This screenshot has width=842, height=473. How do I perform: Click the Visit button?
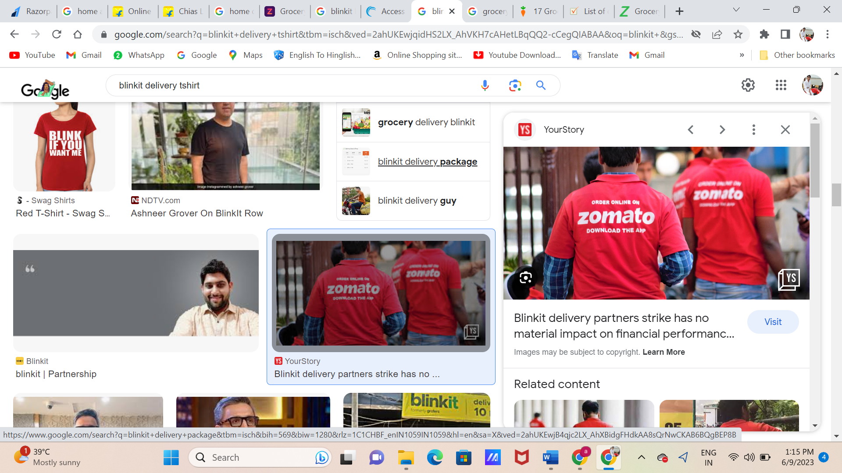tap(773, 322)
